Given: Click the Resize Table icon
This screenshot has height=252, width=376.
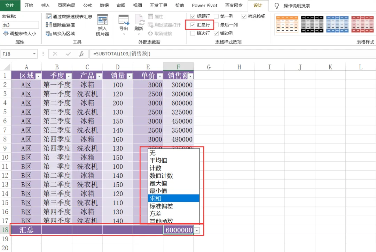Looking at the screenshot, I should (5, 33).
